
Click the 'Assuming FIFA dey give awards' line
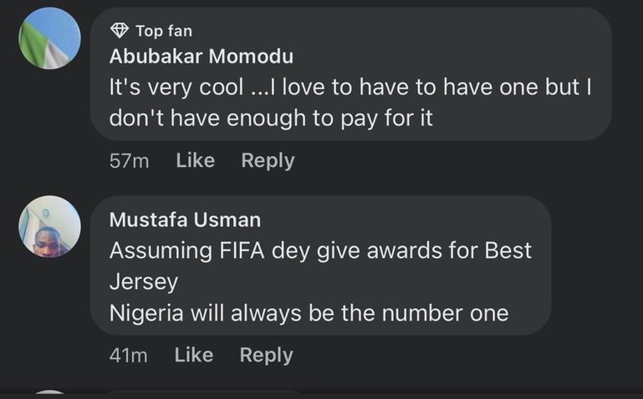(x=320, y=250)
